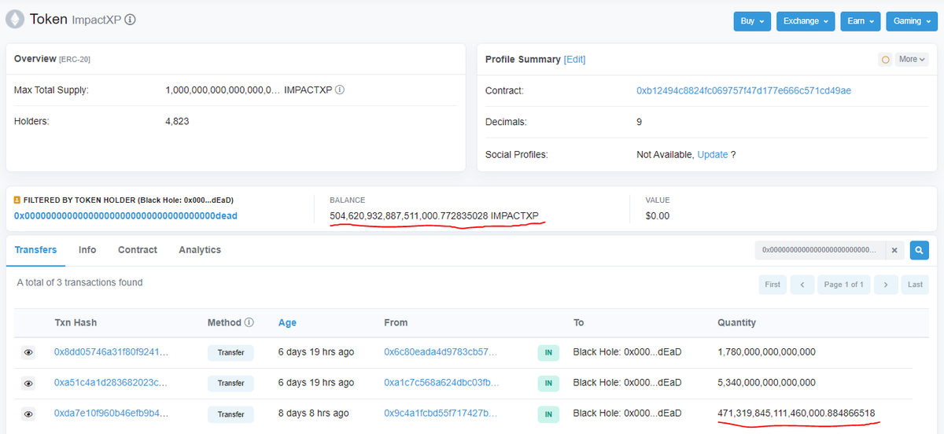Viewport: 944px width, 434px height.
Task: Click the 471,319,845,111,460,000.884866518 quantity
Action: [796, 414]
